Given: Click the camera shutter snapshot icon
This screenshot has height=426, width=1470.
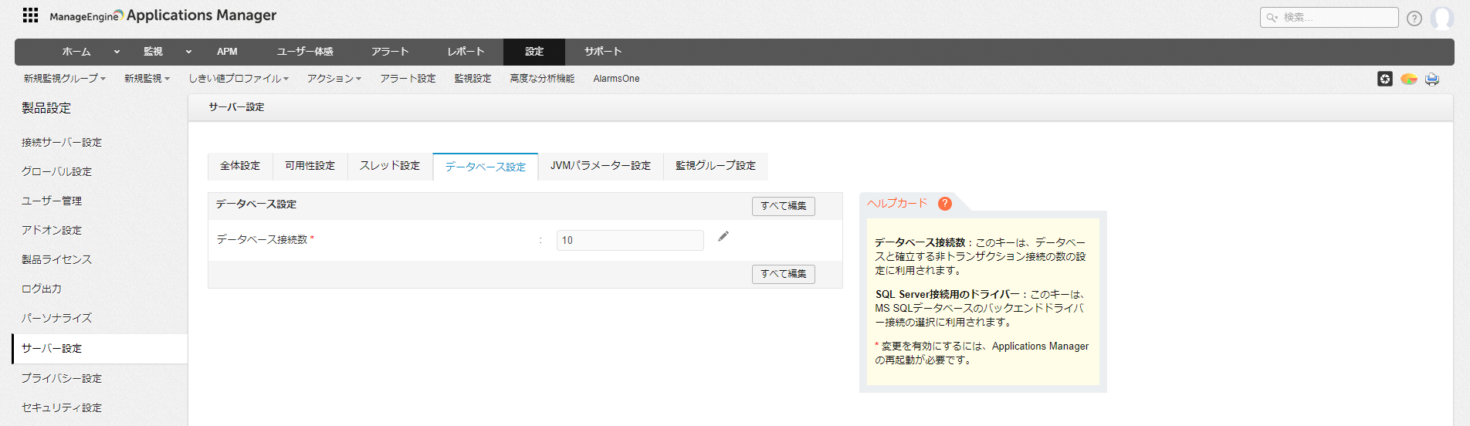Looking at the screenshot, I should 1385,79.
